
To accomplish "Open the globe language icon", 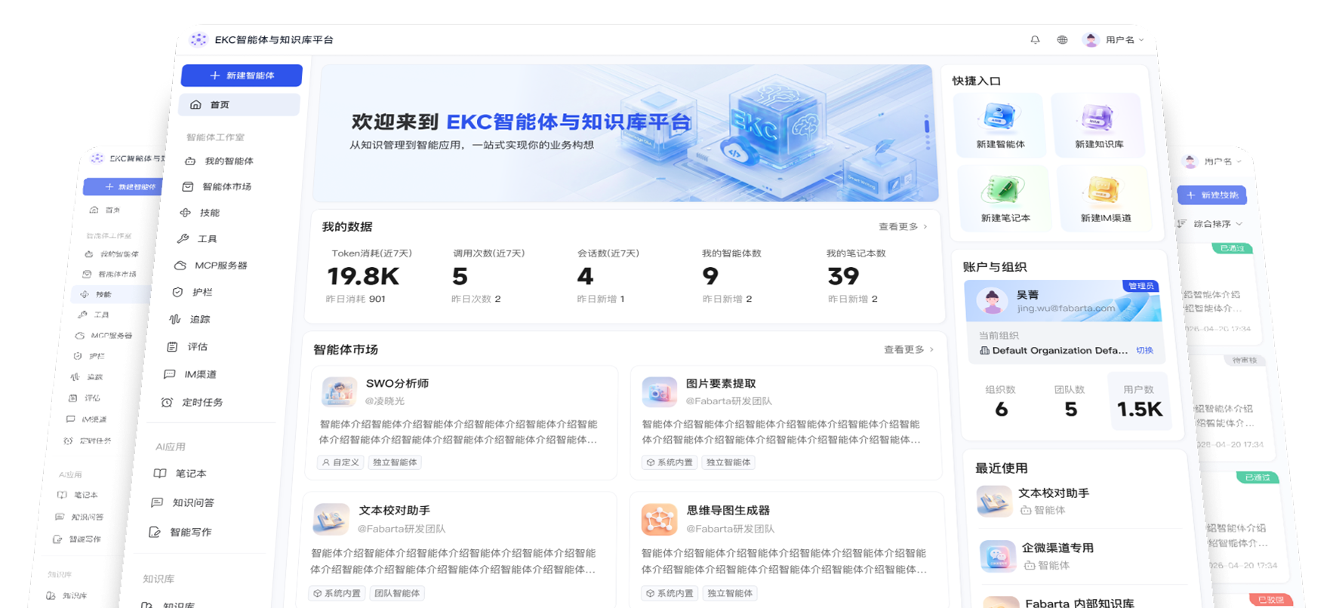I will pos(1062,40).
